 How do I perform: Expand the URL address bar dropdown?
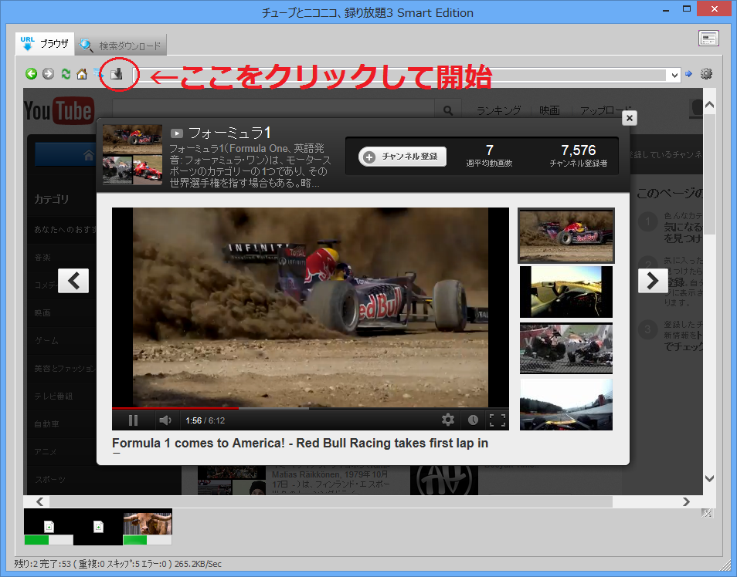pyautogui.click(x=674, y=75)
